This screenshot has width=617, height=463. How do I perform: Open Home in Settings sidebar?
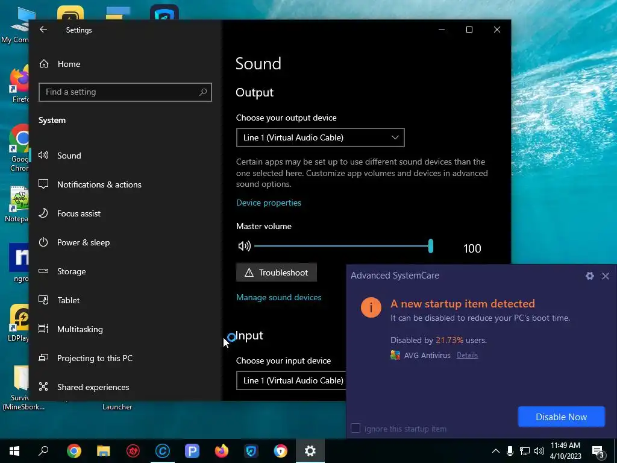coord(69,64)
